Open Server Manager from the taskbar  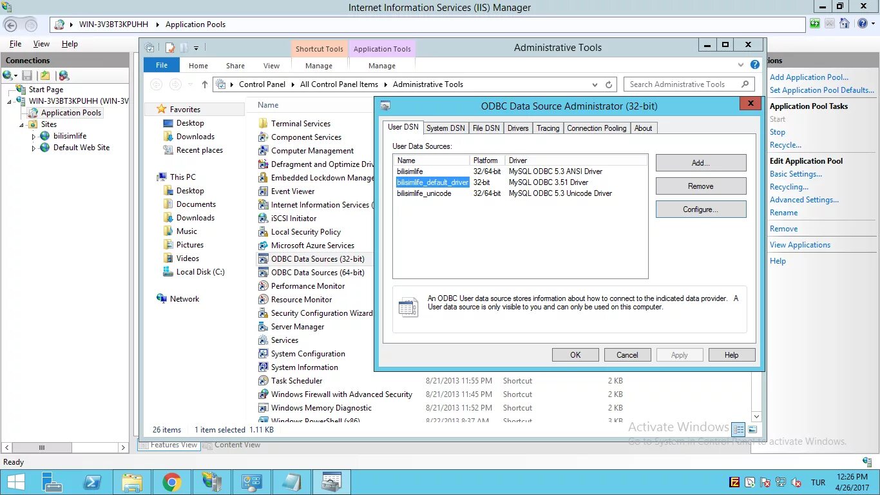(52, 482)
